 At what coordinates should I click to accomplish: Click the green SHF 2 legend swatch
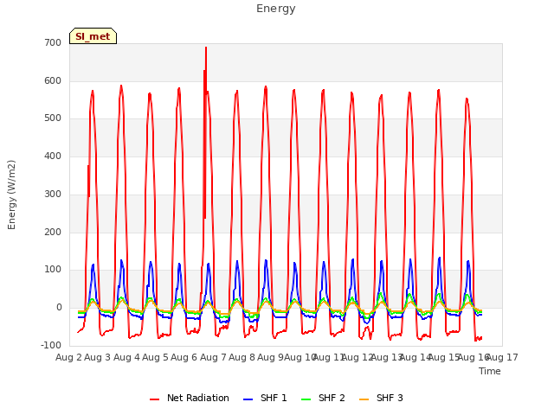(x=306, y=399)
